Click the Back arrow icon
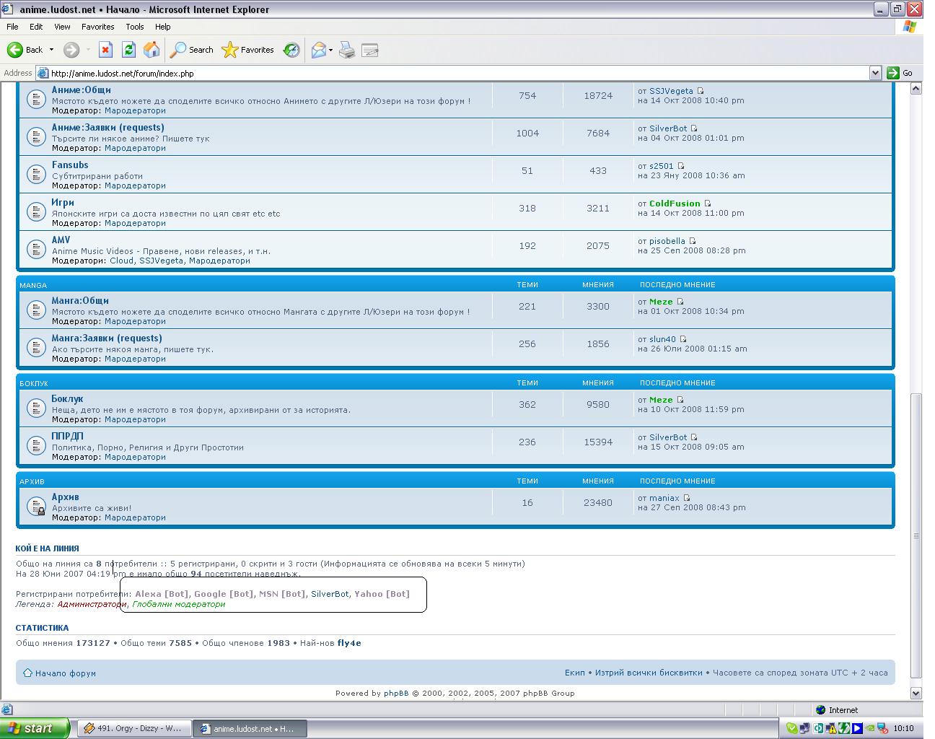 pos(15,50)
